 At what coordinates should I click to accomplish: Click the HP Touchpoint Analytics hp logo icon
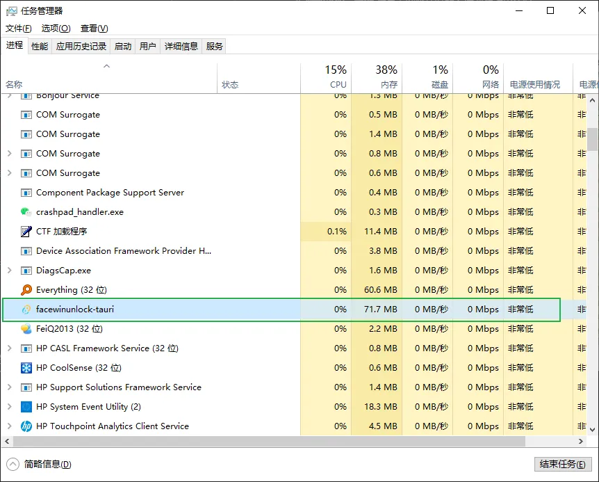[26, 426]
